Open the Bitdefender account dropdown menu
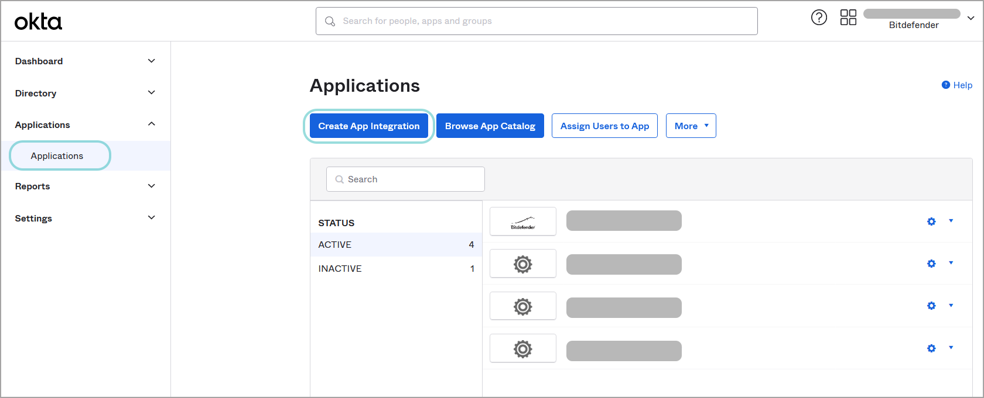Image resolution: width=984 pixels, height=398 pixels. (971, 18)
